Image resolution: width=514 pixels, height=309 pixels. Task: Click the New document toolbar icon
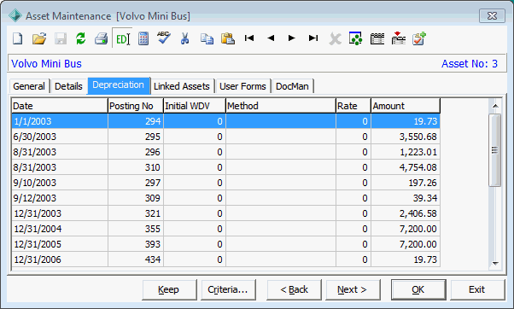coord(18,38)
